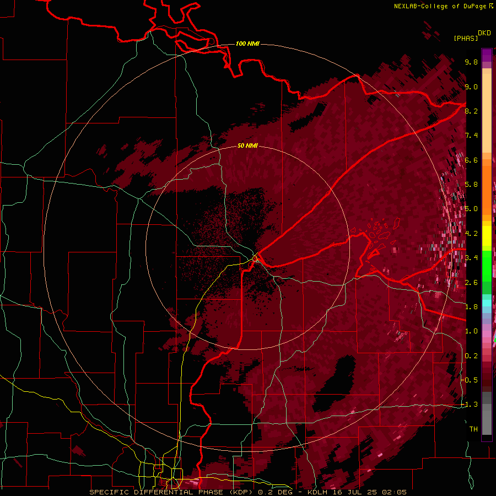Click the 1.0 value on the color scale
Viewport: 496px width, 496px height.
click(471, 331)
